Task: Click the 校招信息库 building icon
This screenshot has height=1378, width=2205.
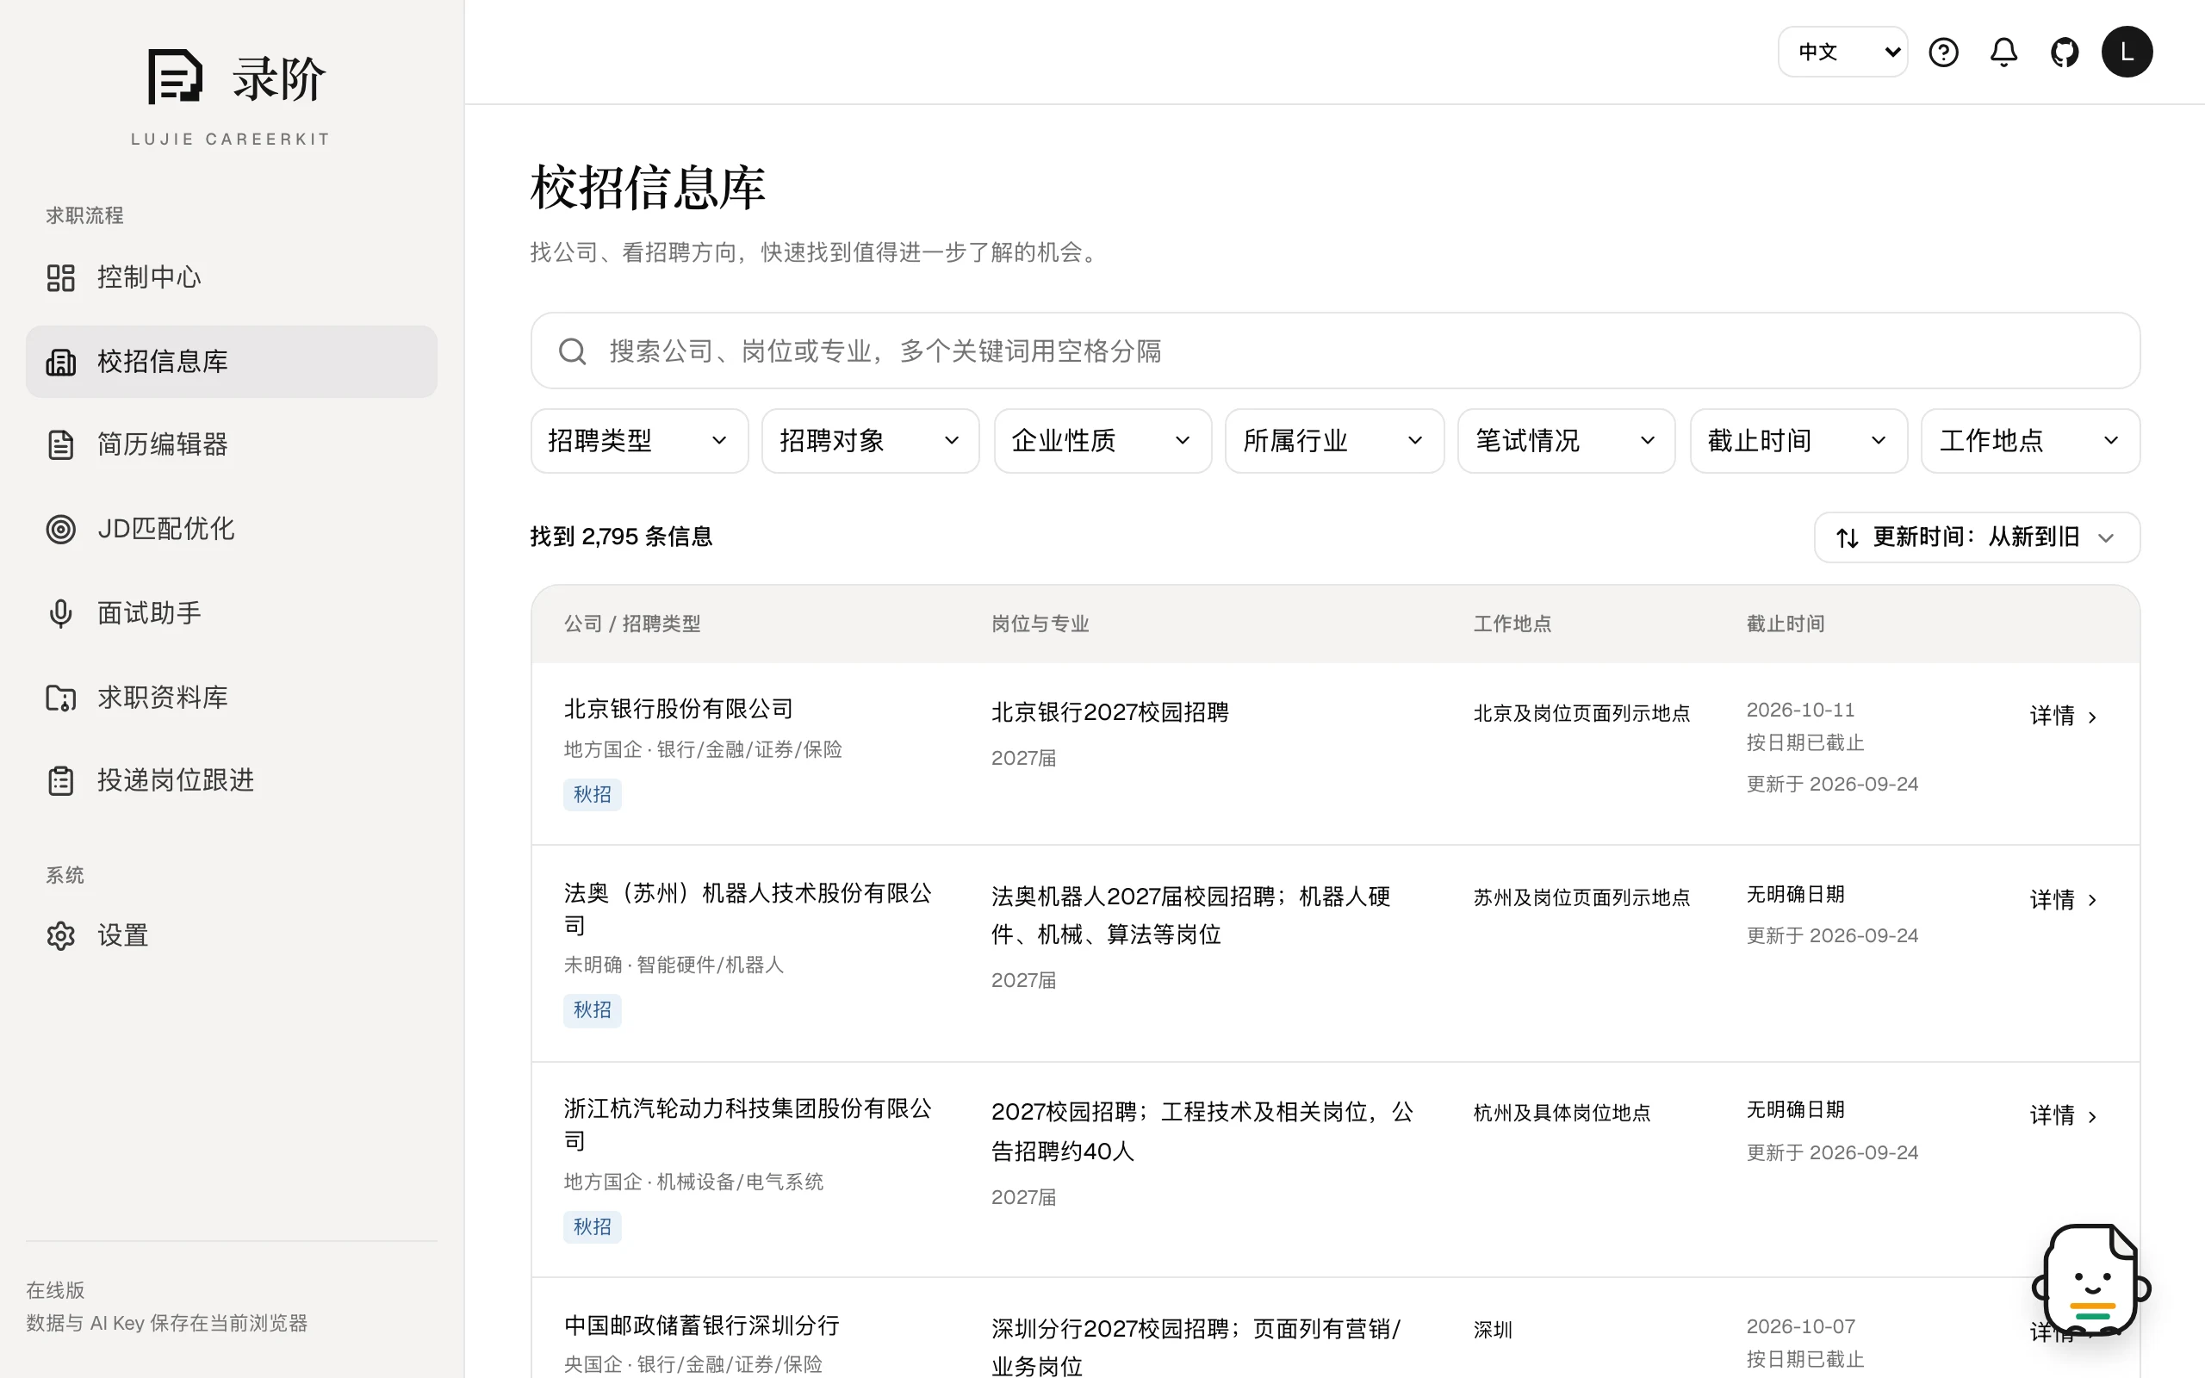Action: click(61, 362)
